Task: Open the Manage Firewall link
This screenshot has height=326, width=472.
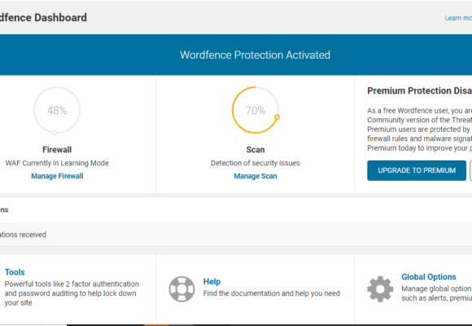Action: [x=57, y=176]
